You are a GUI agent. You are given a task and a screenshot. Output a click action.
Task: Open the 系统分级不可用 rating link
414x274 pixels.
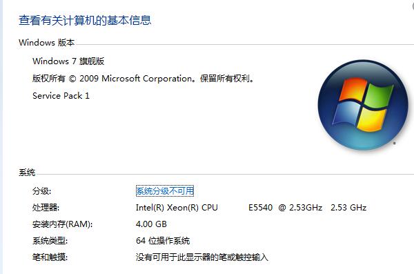click(165, 190)
